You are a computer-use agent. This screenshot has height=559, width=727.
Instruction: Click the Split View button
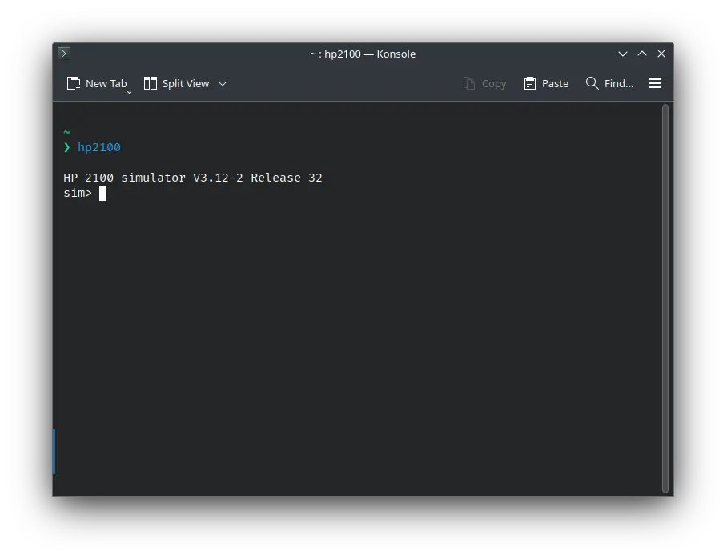pos(177,83)
